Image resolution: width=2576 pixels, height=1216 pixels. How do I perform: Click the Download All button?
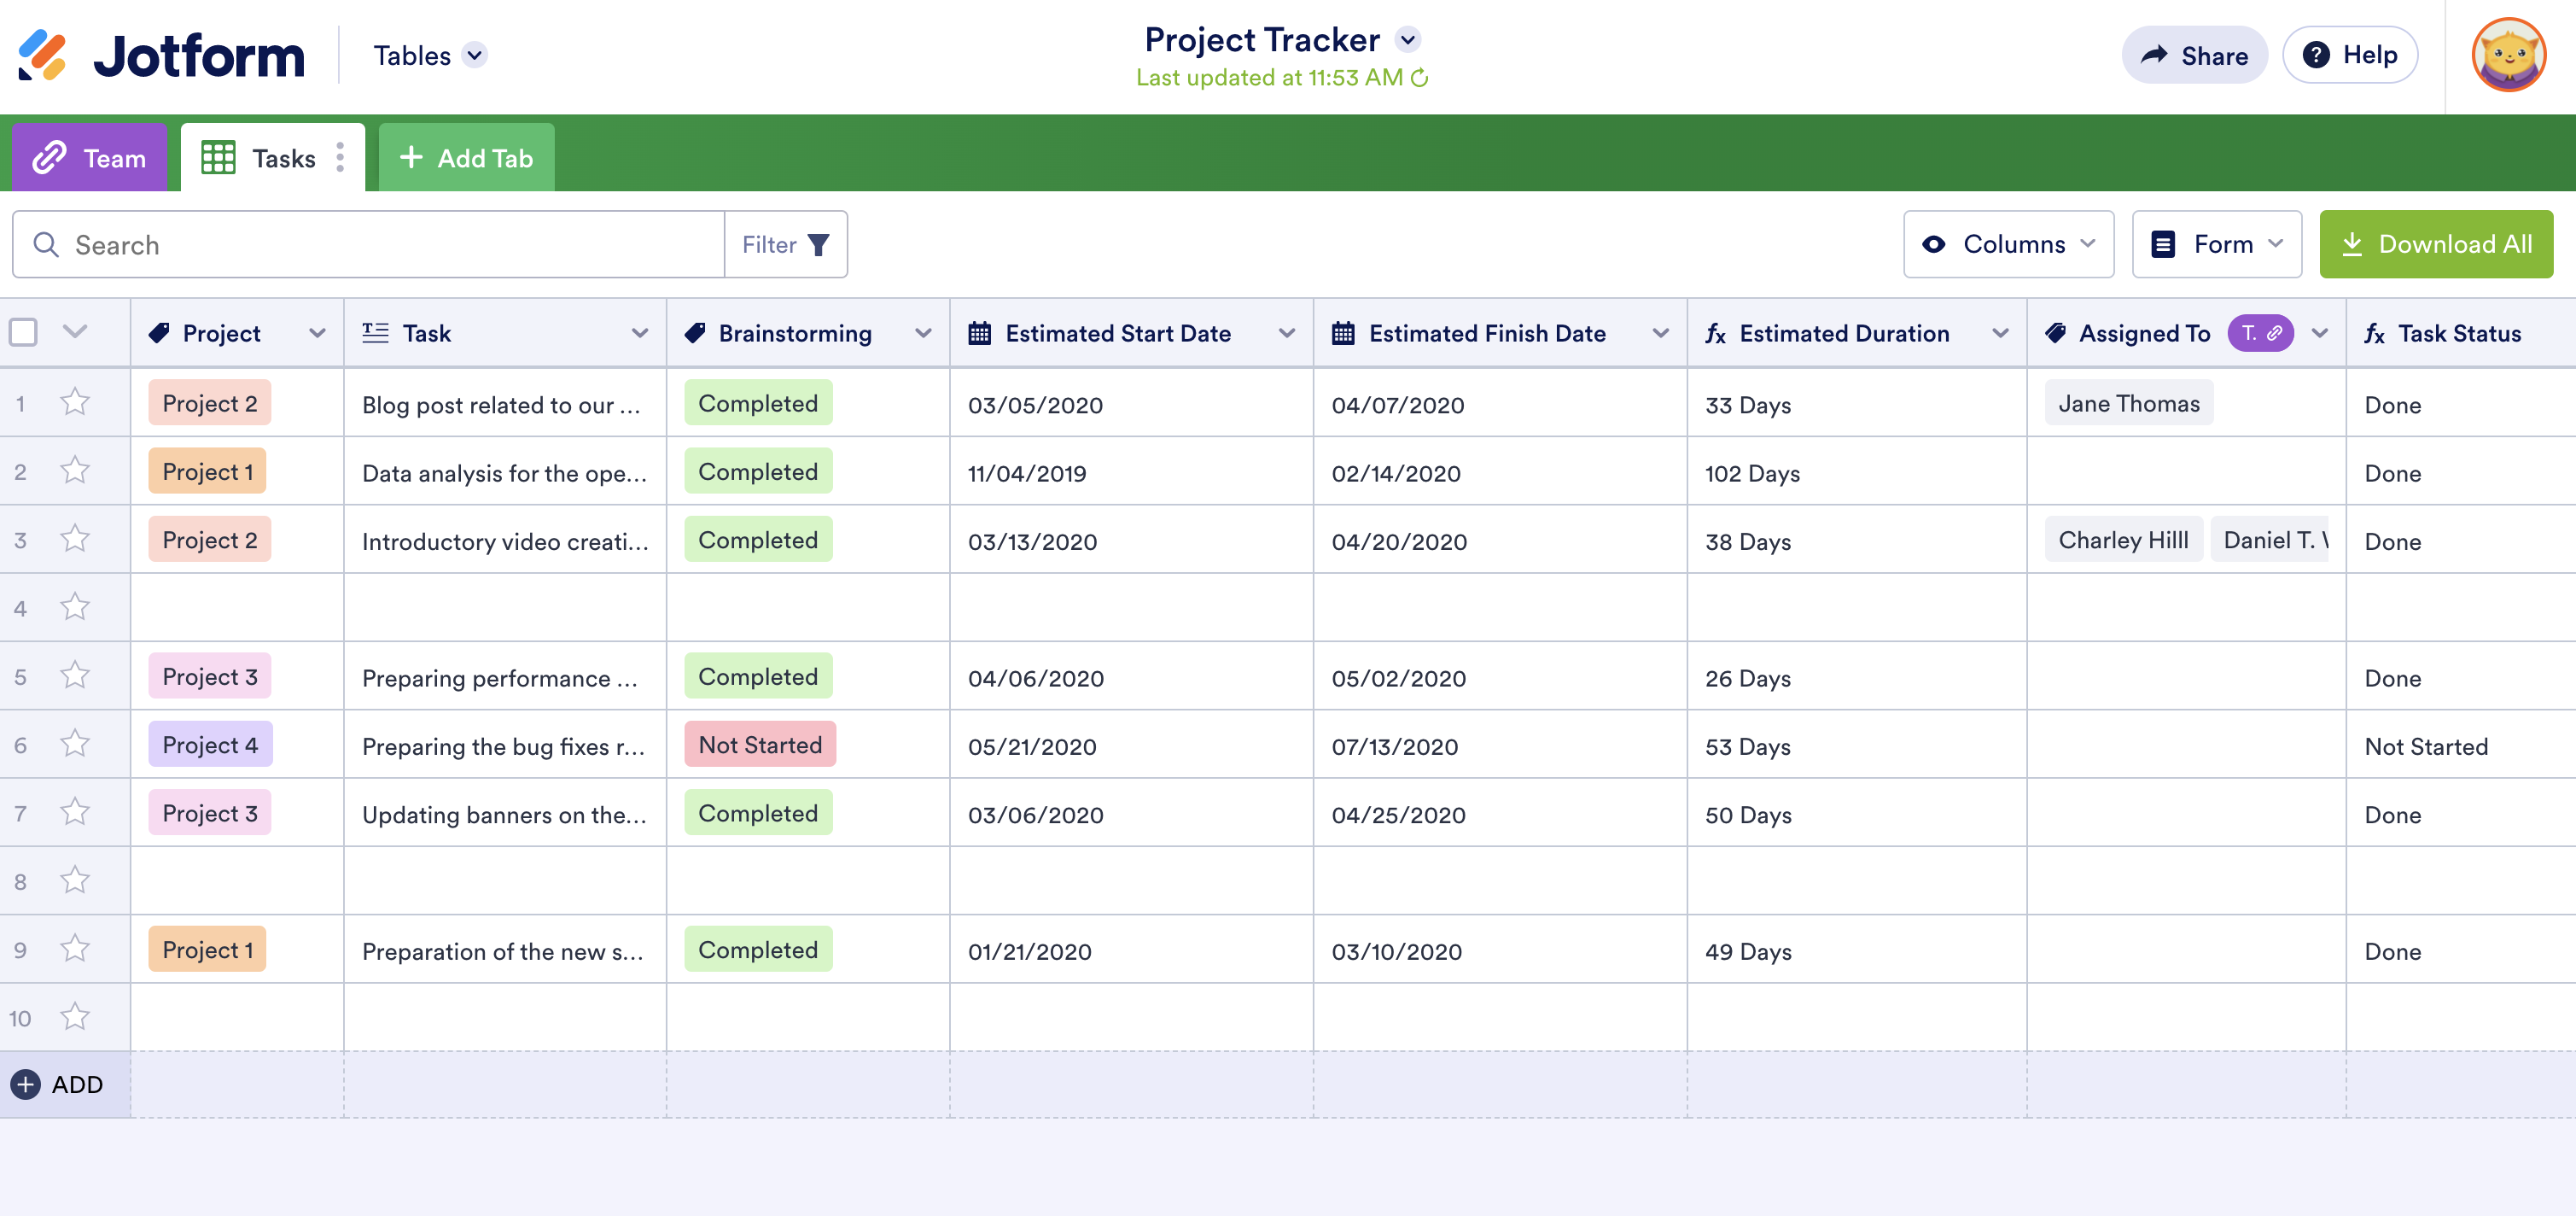point(2435,244)
